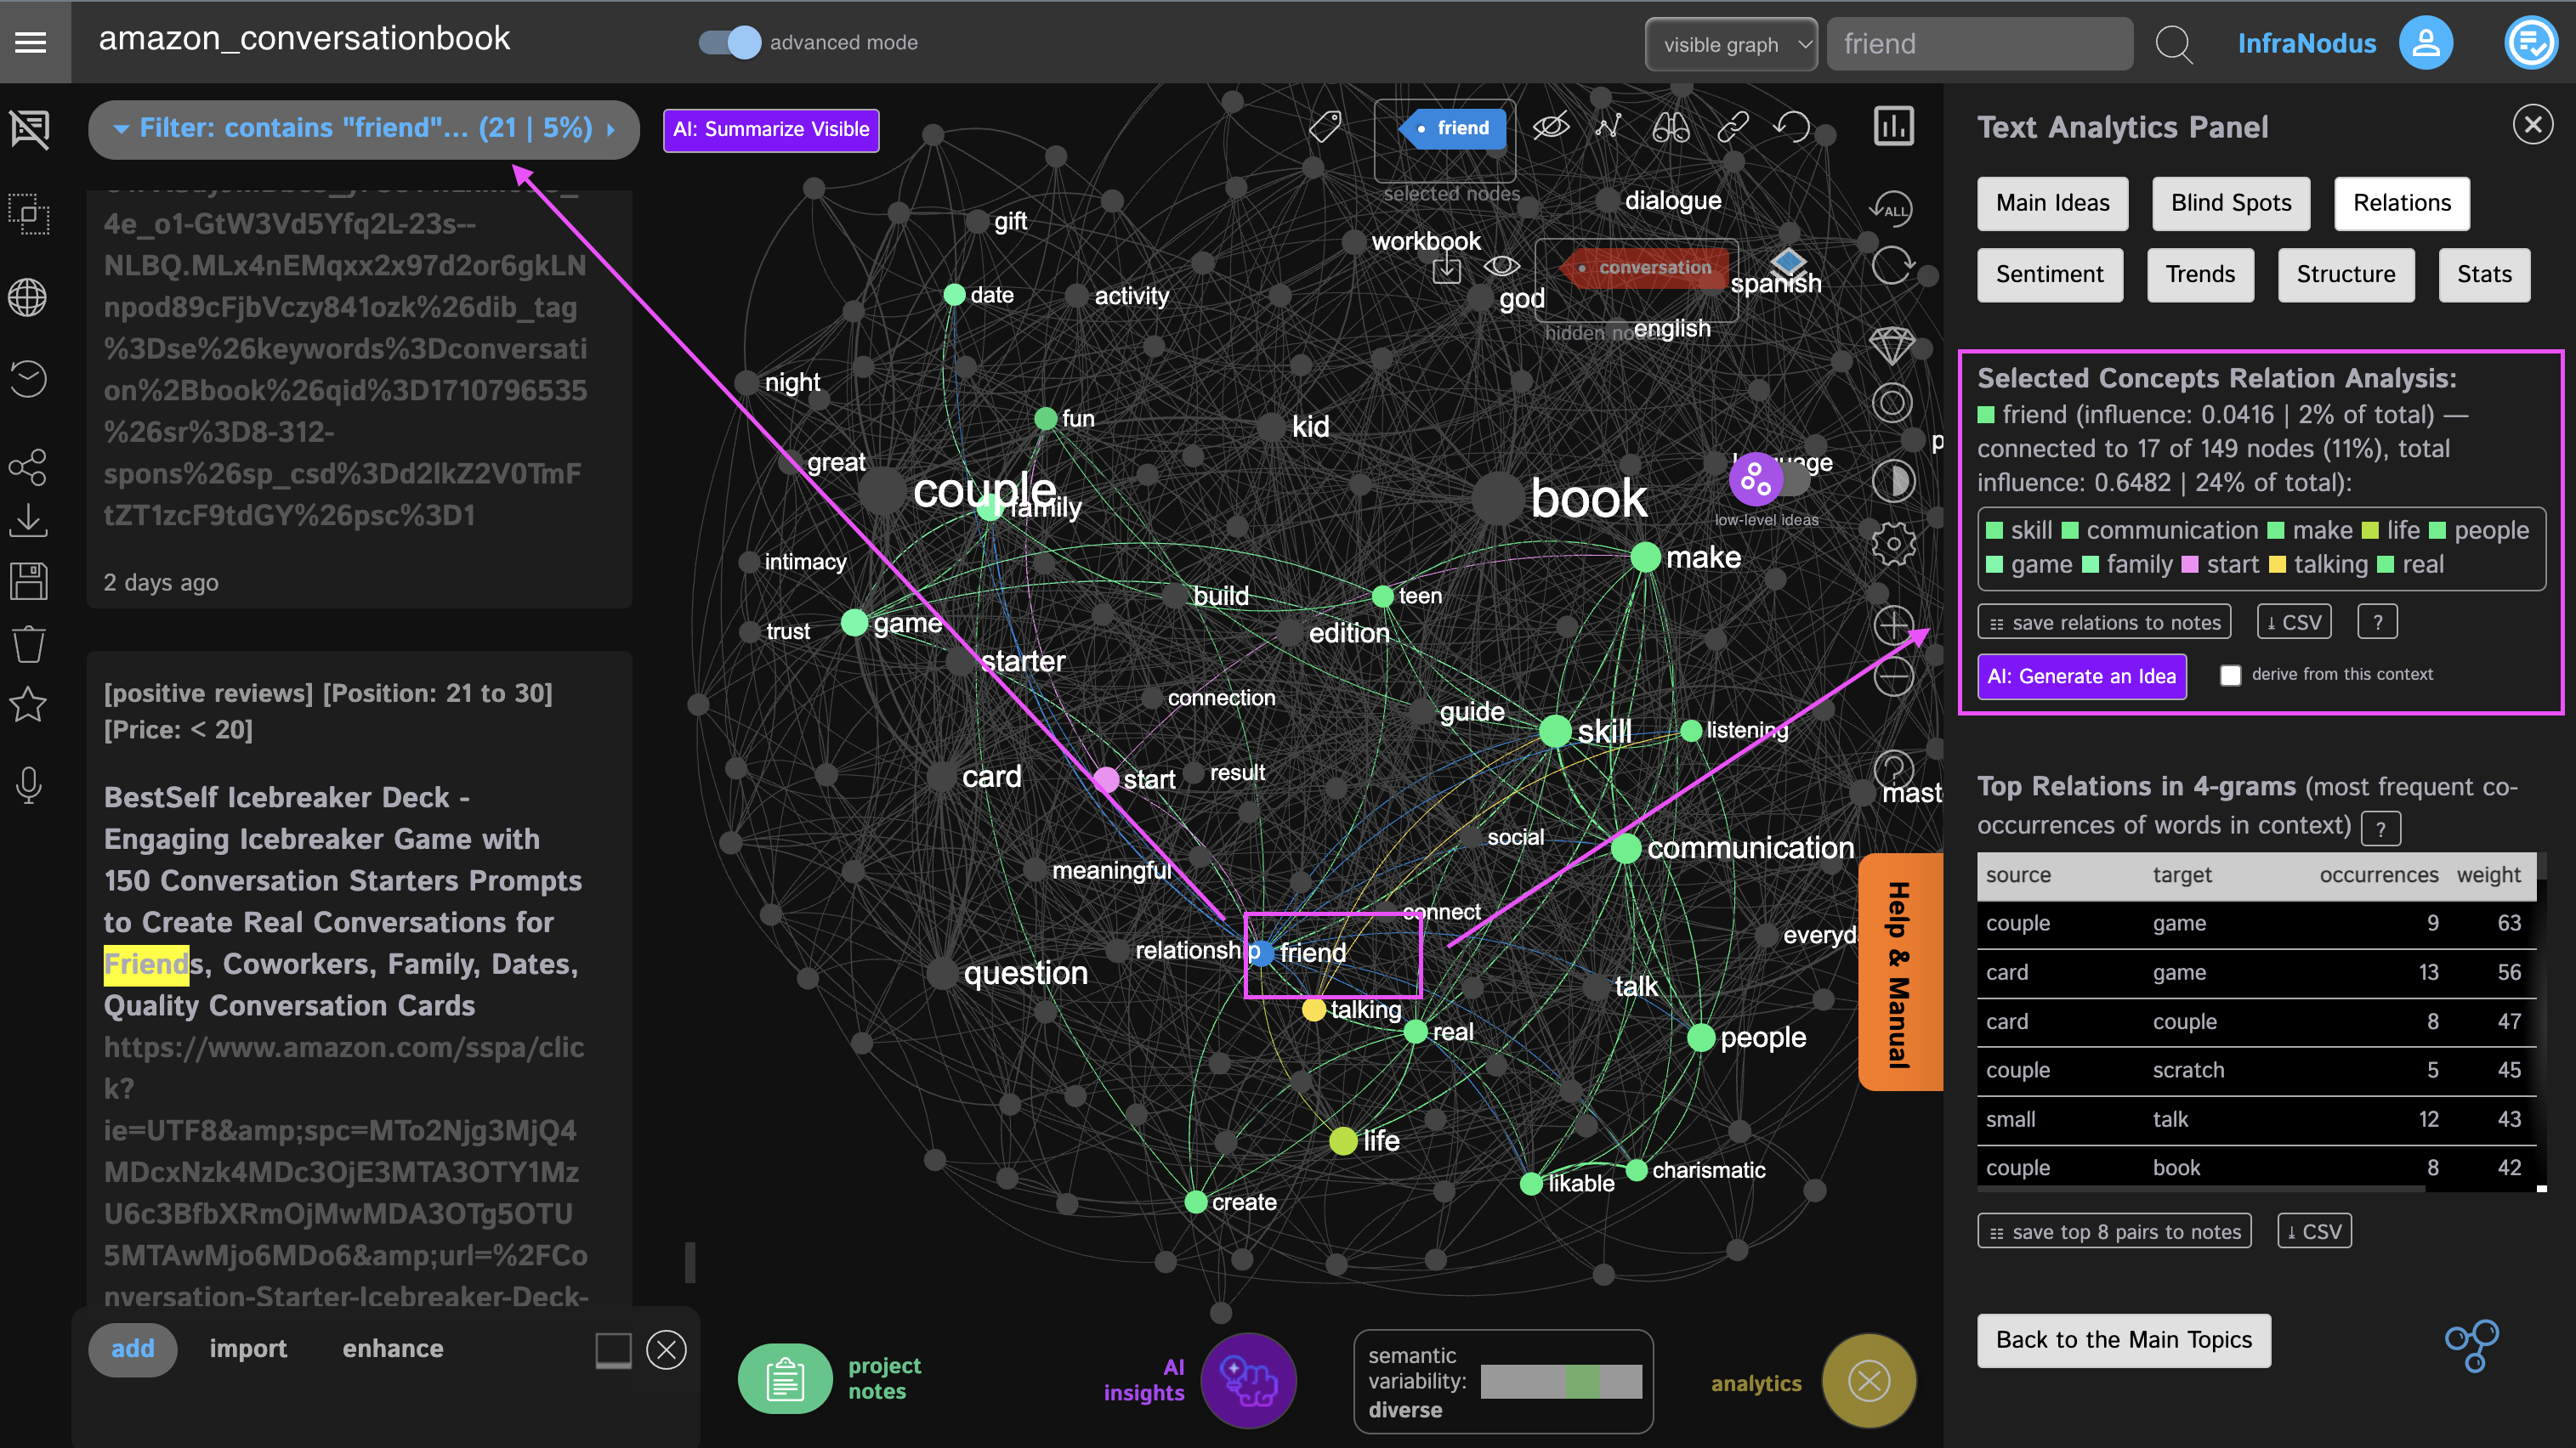Click the Filter bar right chevron
Image resolution: width=2576 pixels, height=1448 pixels.
[611, 129]
